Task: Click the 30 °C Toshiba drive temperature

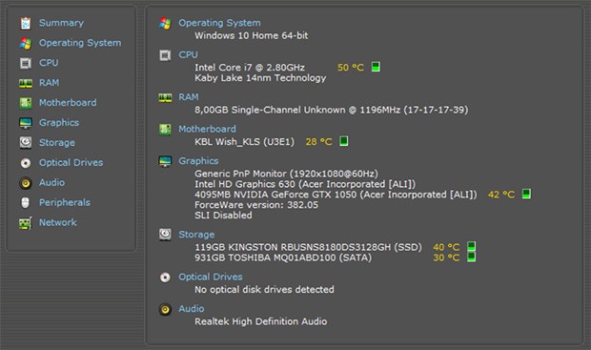Action: coord(446,258)
